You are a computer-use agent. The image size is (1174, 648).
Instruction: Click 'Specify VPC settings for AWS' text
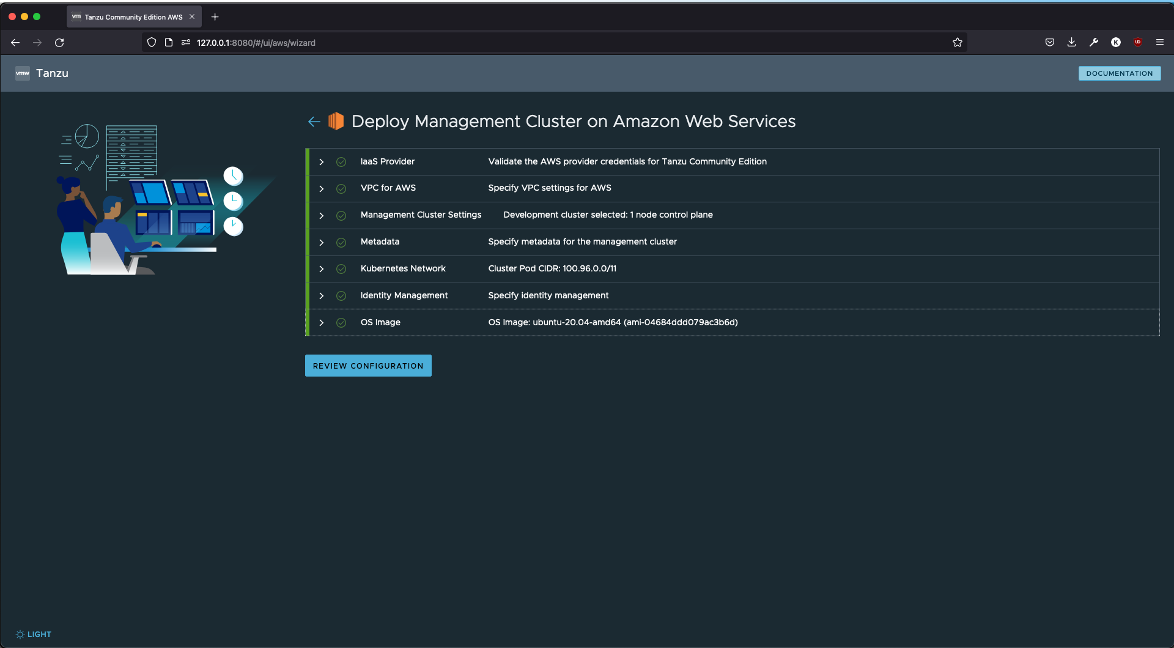click(x=550, y=188)
